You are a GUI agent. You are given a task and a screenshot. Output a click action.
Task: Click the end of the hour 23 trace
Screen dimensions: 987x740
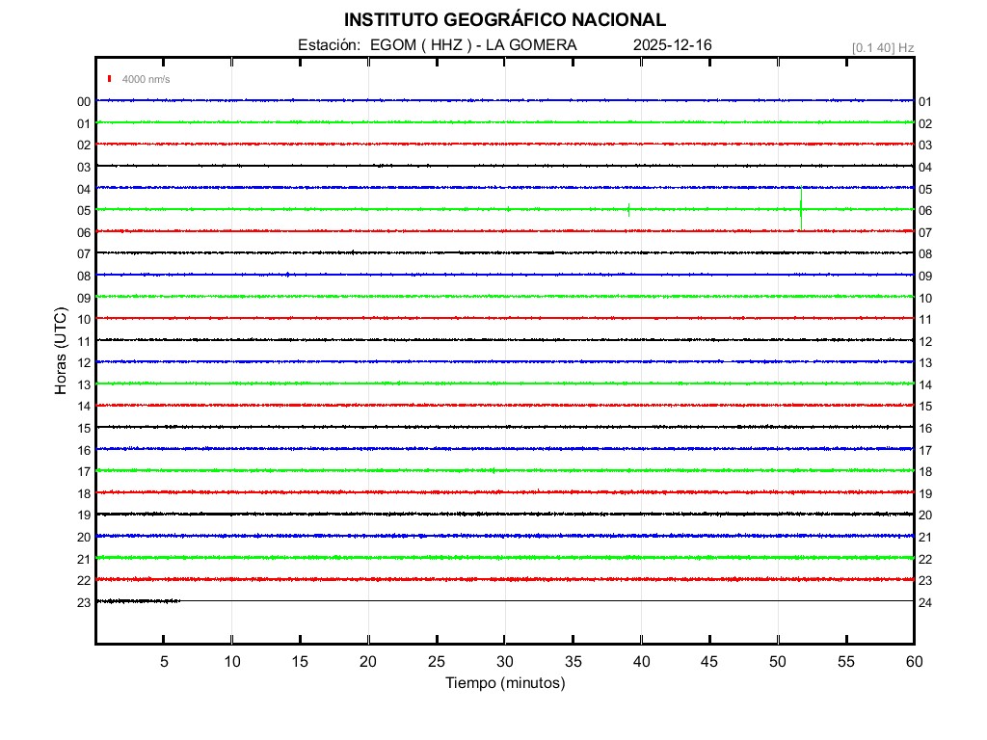(x=178, y=601)
